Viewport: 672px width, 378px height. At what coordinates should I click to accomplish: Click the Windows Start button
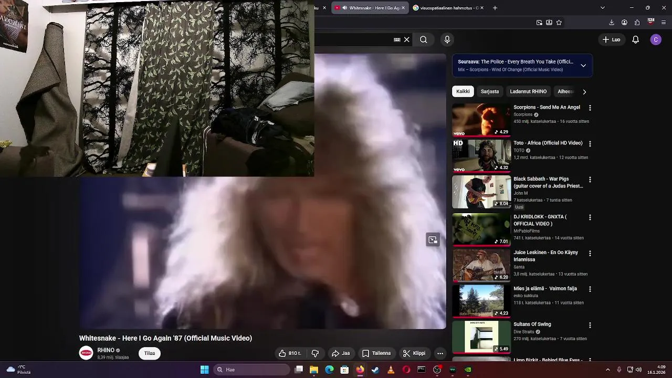(204, 370)
